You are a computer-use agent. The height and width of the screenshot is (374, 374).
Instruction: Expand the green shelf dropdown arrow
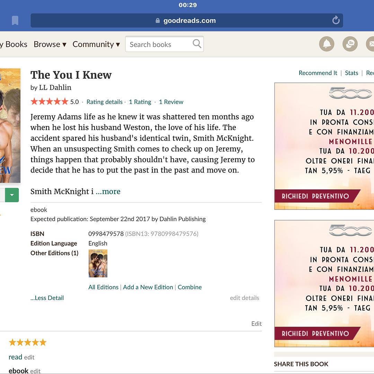click(12, 195)
